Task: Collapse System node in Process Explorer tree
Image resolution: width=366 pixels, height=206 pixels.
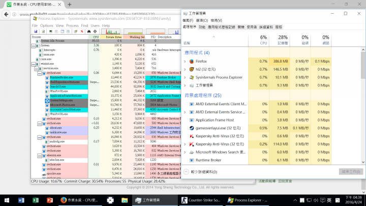Action: 34,46
